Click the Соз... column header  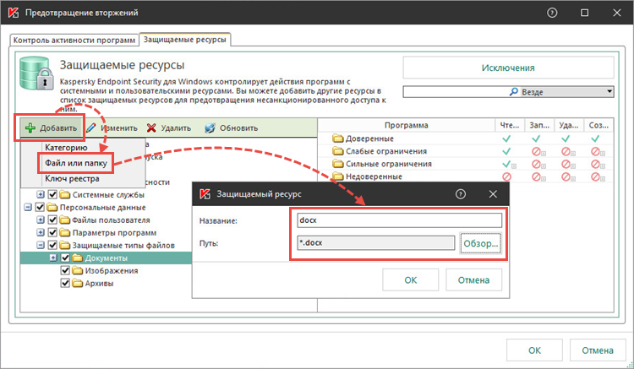(598, 125)
